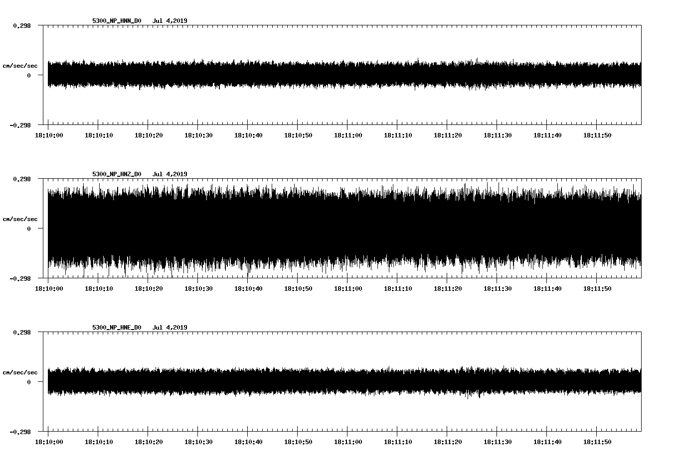Click the 18:10:40 label under HNE plot
The image size is (677, 460).
tap(248, 442)
